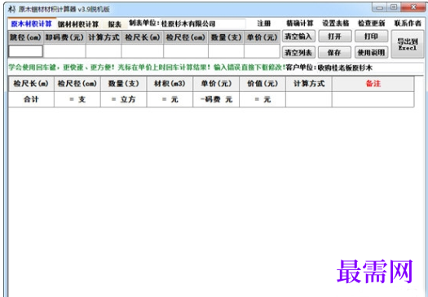Edit the 客户单位 customer name field
The image size is (428, 297).
pos(370,68)
